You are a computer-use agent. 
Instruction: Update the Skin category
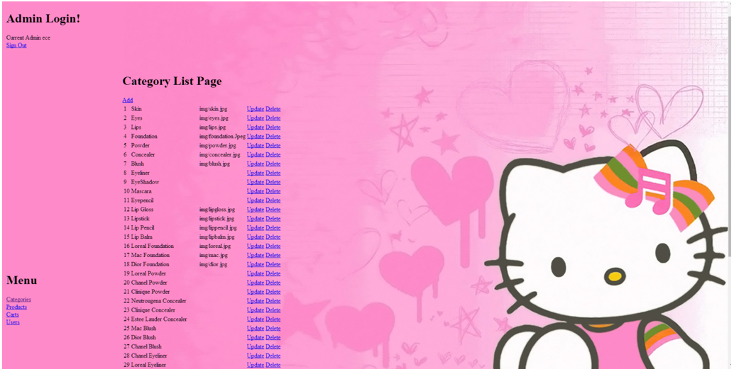point(255,109)
